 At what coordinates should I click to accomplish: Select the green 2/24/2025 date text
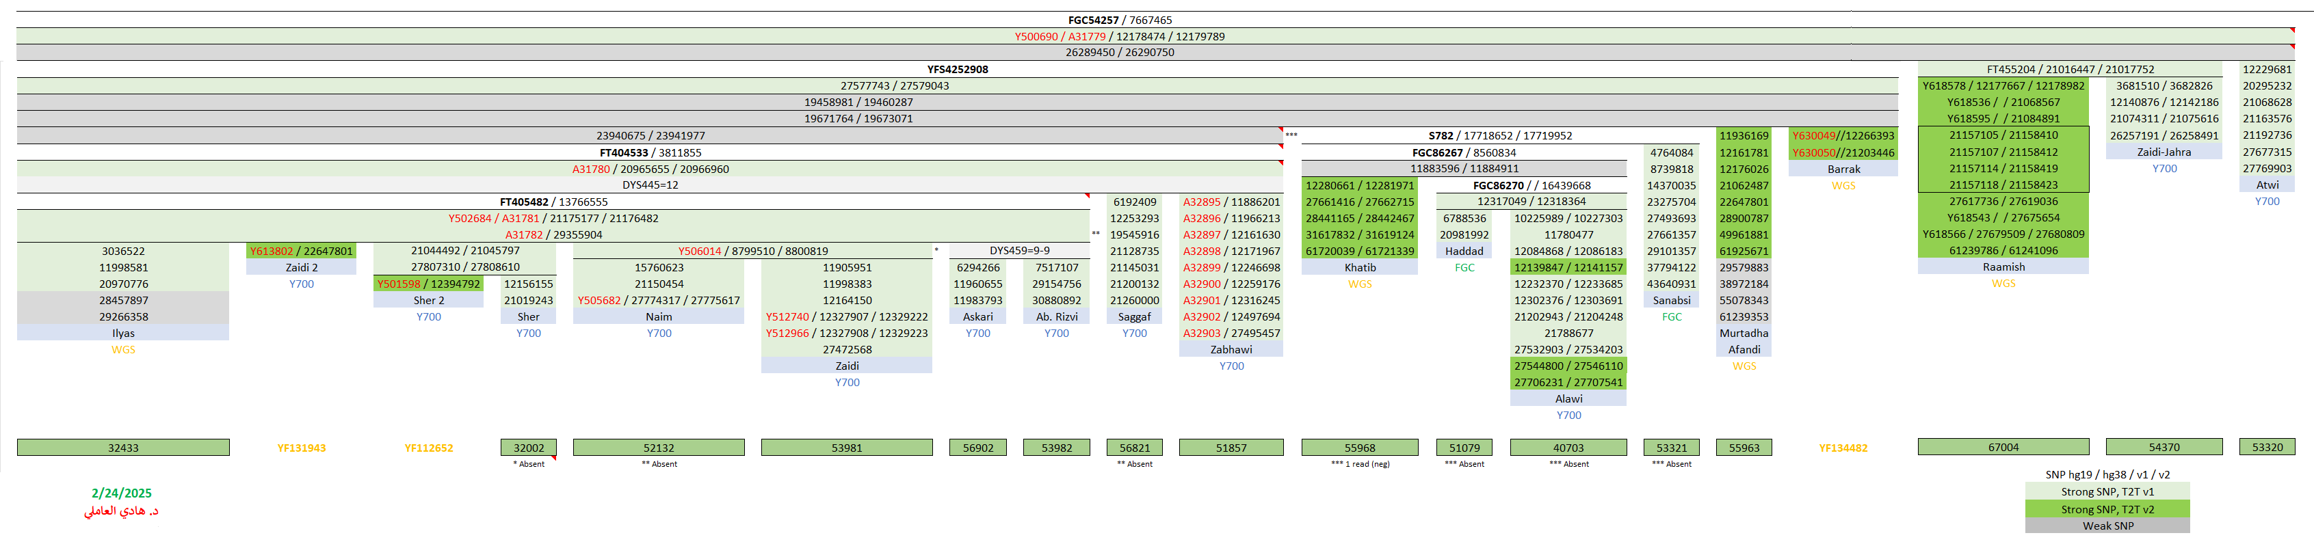[121, 493]
